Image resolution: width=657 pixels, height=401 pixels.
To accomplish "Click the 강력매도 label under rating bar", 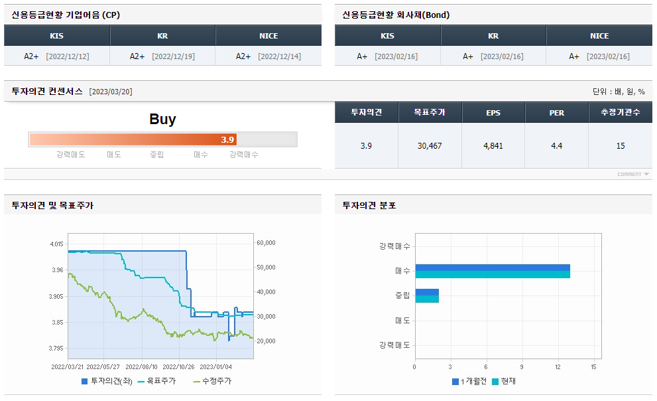I will click(x=71, y=155).
